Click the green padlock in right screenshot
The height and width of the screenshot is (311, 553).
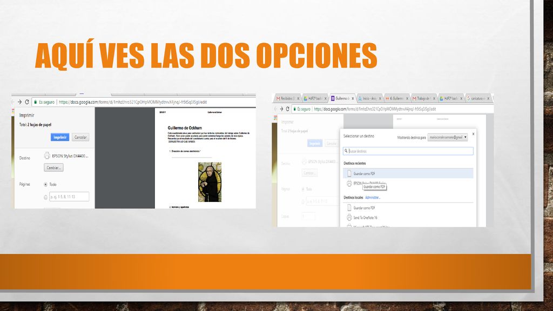point(294,109)
